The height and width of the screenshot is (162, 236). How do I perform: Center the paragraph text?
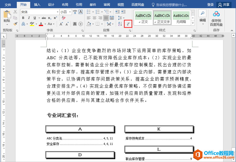click(x=95, y=18)
